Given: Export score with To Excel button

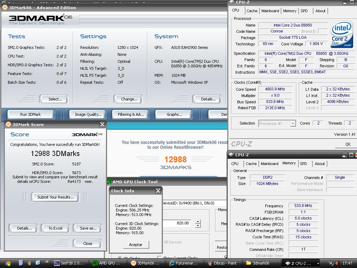Looking at the screenshot, I should [55, 228].
